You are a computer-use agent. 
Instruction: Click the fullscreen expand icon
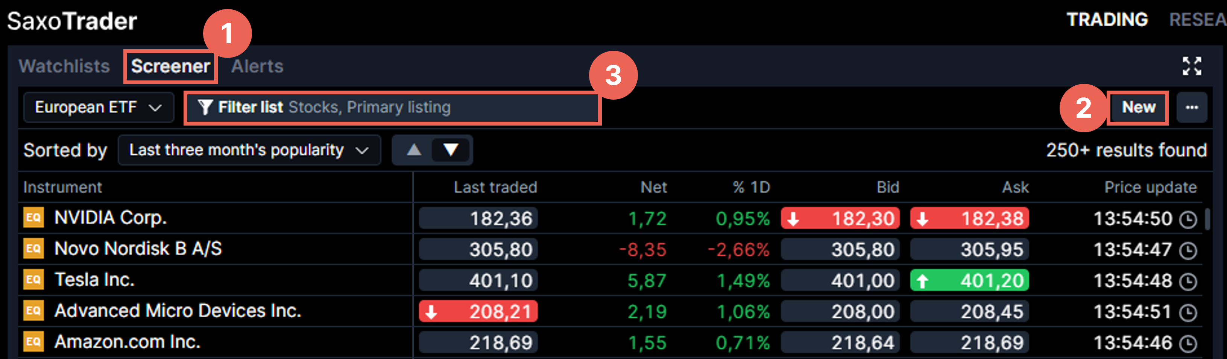(1191, 66)
